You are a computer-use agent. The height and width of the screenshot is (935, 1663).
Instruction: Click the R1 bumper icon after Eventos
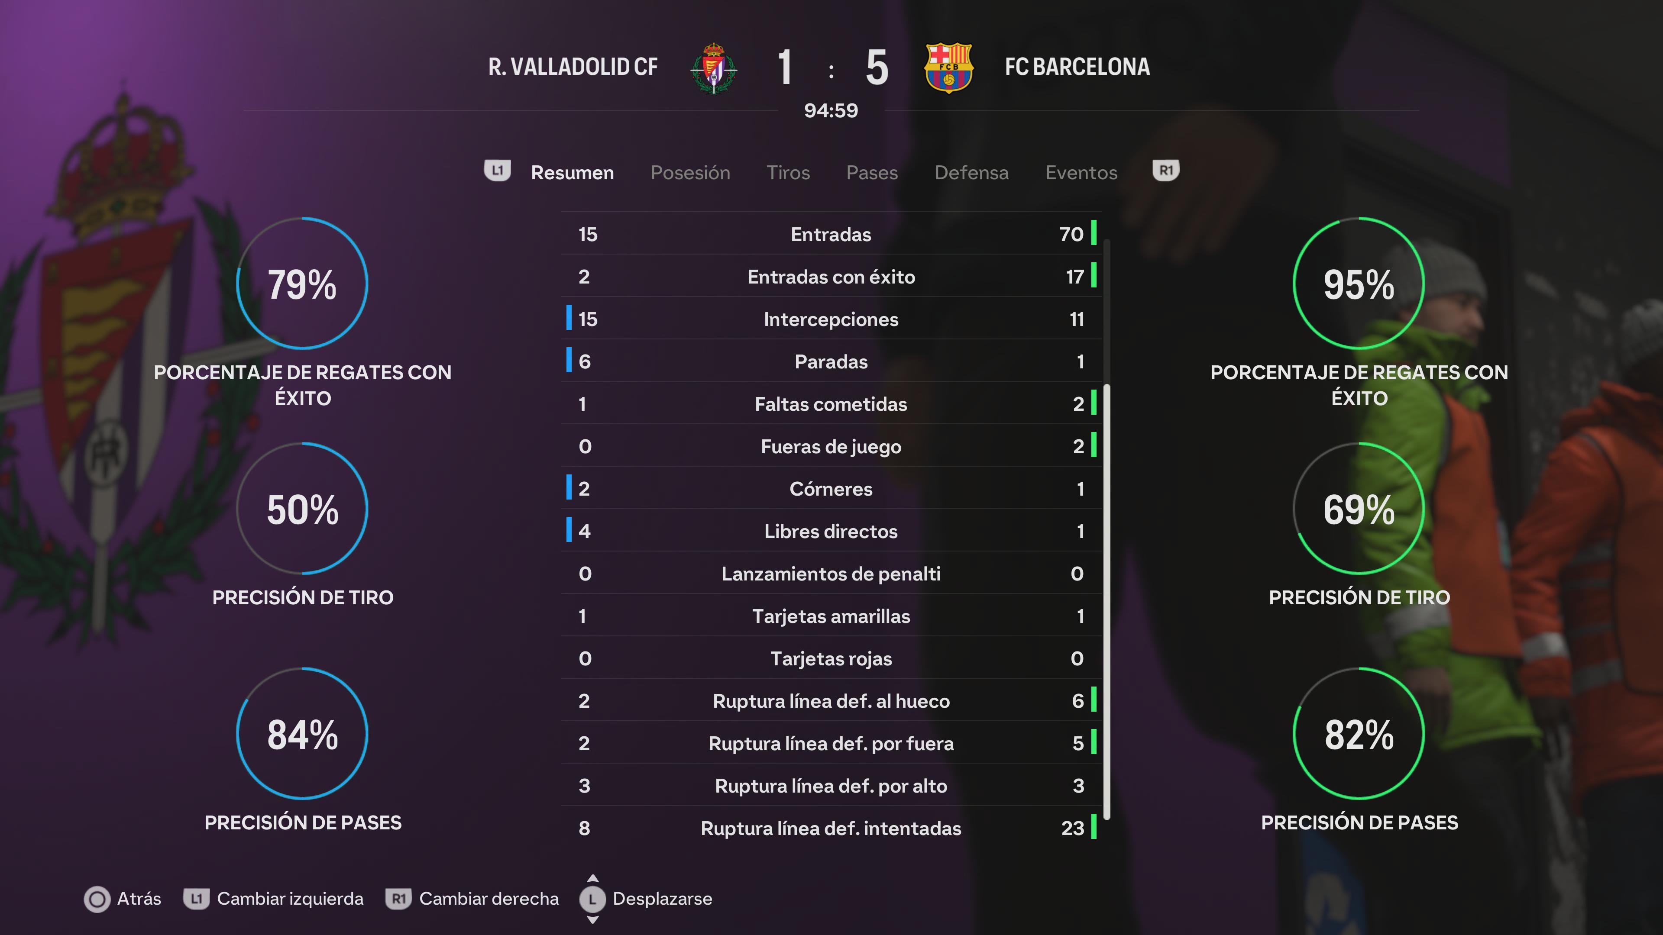(x=1166, y=171)
